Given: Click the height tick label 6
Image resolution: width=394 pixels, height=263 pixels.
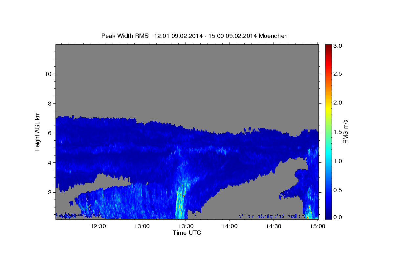Looking at the screenshot, I should [50, 133].
